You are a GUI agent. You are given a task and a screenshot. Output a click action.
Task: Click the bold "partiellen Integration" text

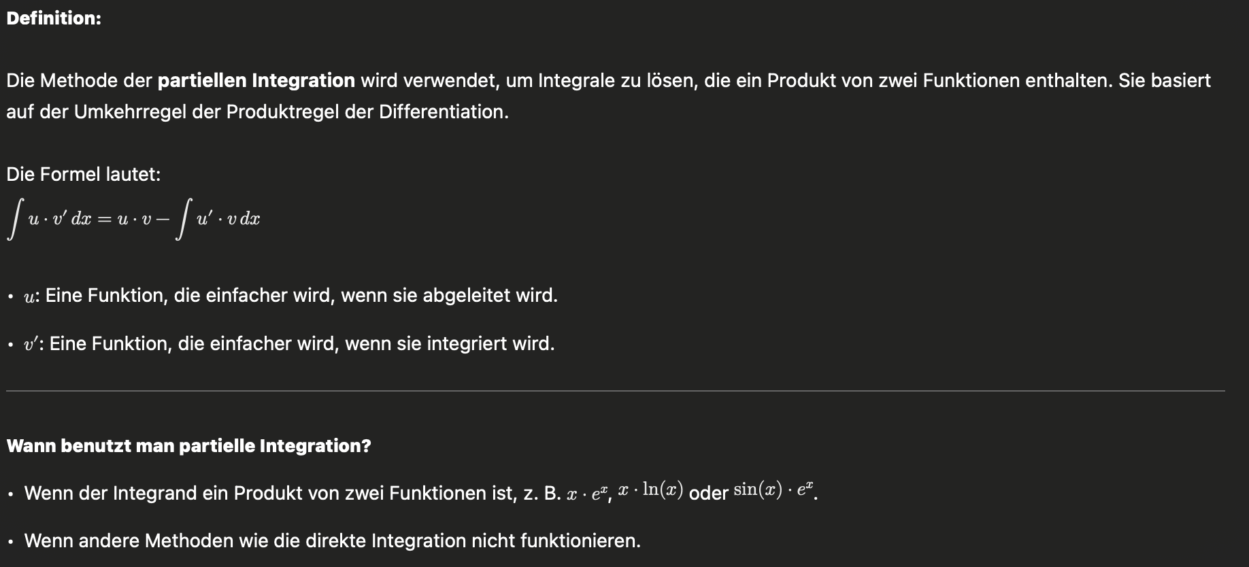[x=256, y=80]
